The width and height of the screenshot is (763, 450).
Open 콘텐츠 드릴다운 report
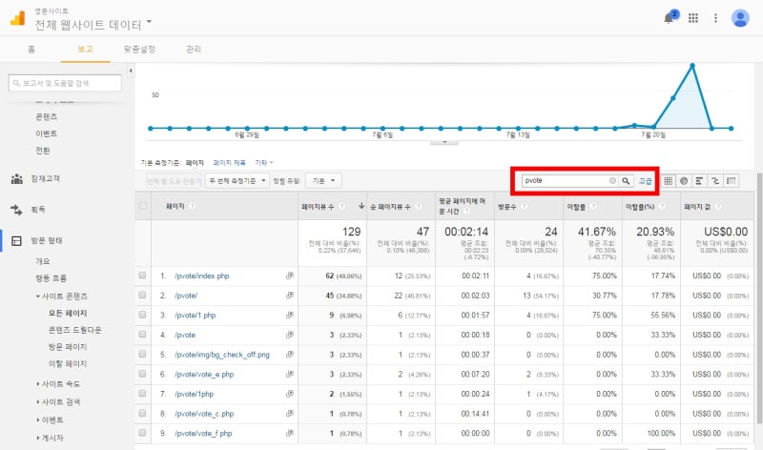point(75,330)
